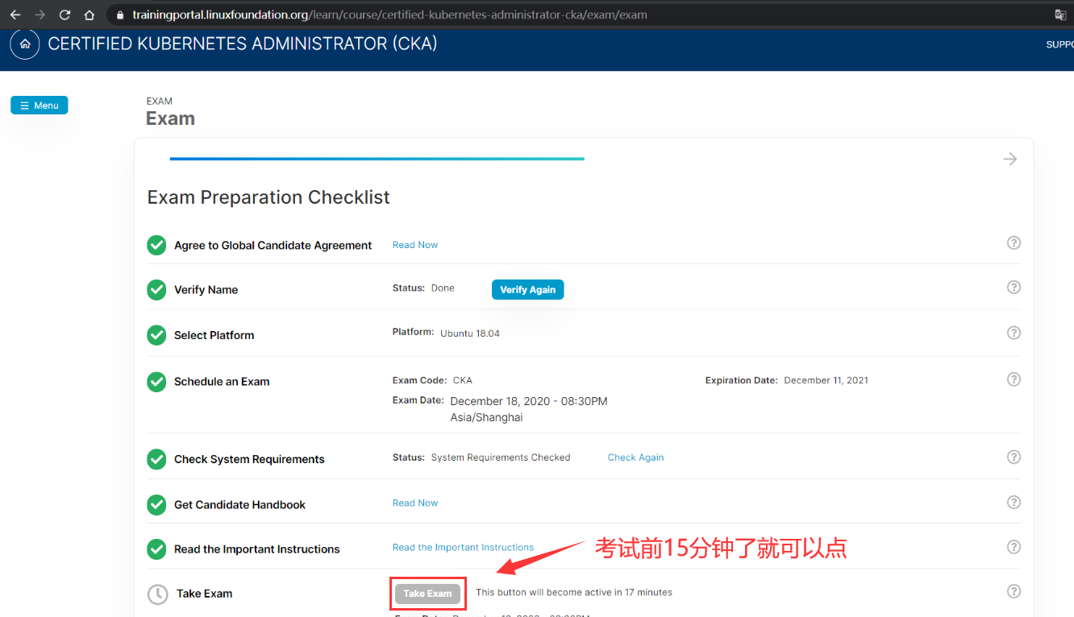The image size is (1074, 617).
Task: Open the Menu button in the sidebar
Action: click(40, 106)
